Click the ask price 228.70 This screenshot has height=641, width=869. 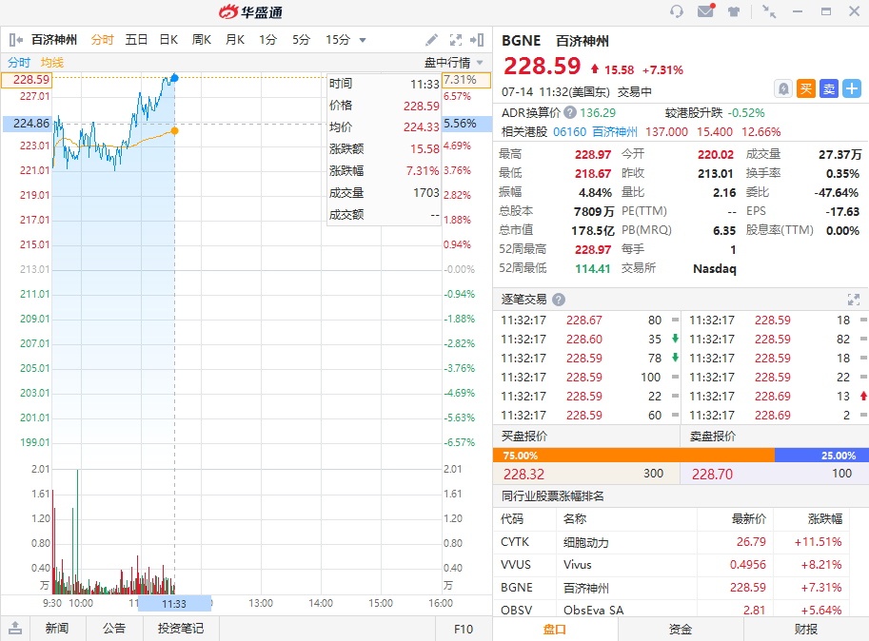[x=712, y=475]
